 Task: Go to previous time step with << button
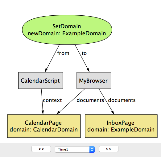click(41, 149)
